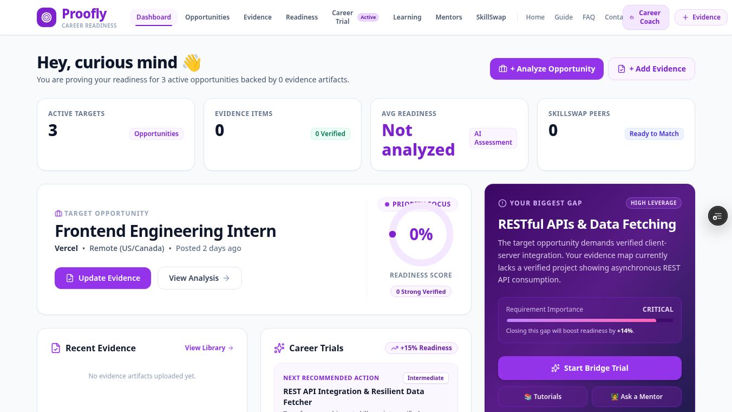Click the 0 Strong Verified badge
Screen dimensions: 732x412
pos(421,292)
